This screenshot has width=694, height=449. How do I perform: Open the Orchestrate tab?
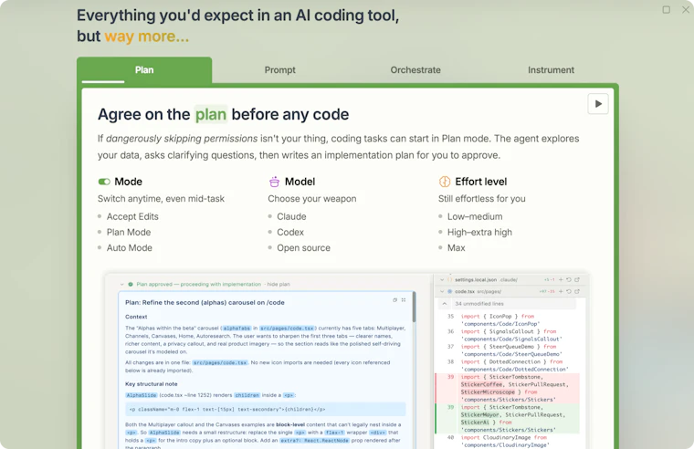(x=415, y=70)
